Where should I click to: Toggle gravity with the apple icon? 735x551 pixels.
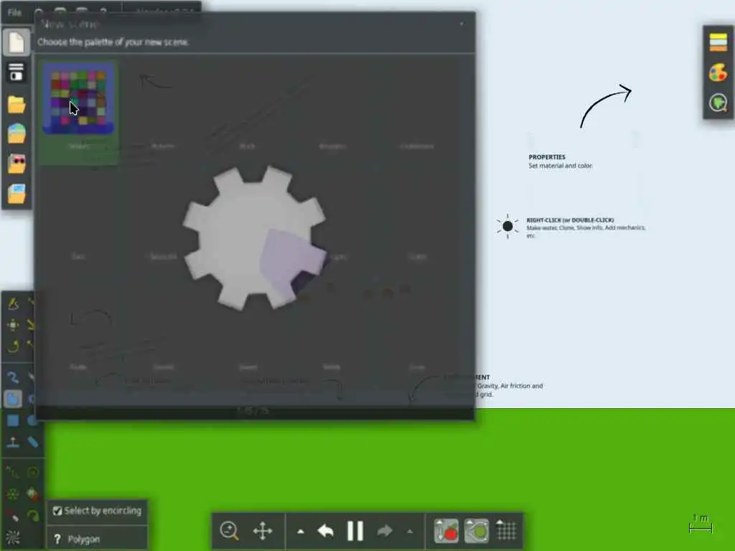(x=446, y=531)
